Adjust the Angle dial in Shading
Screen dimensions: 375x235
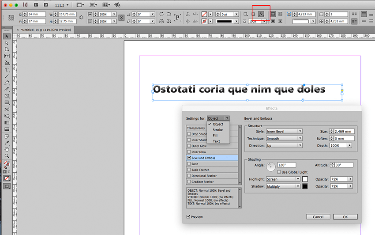click(271, 167)
